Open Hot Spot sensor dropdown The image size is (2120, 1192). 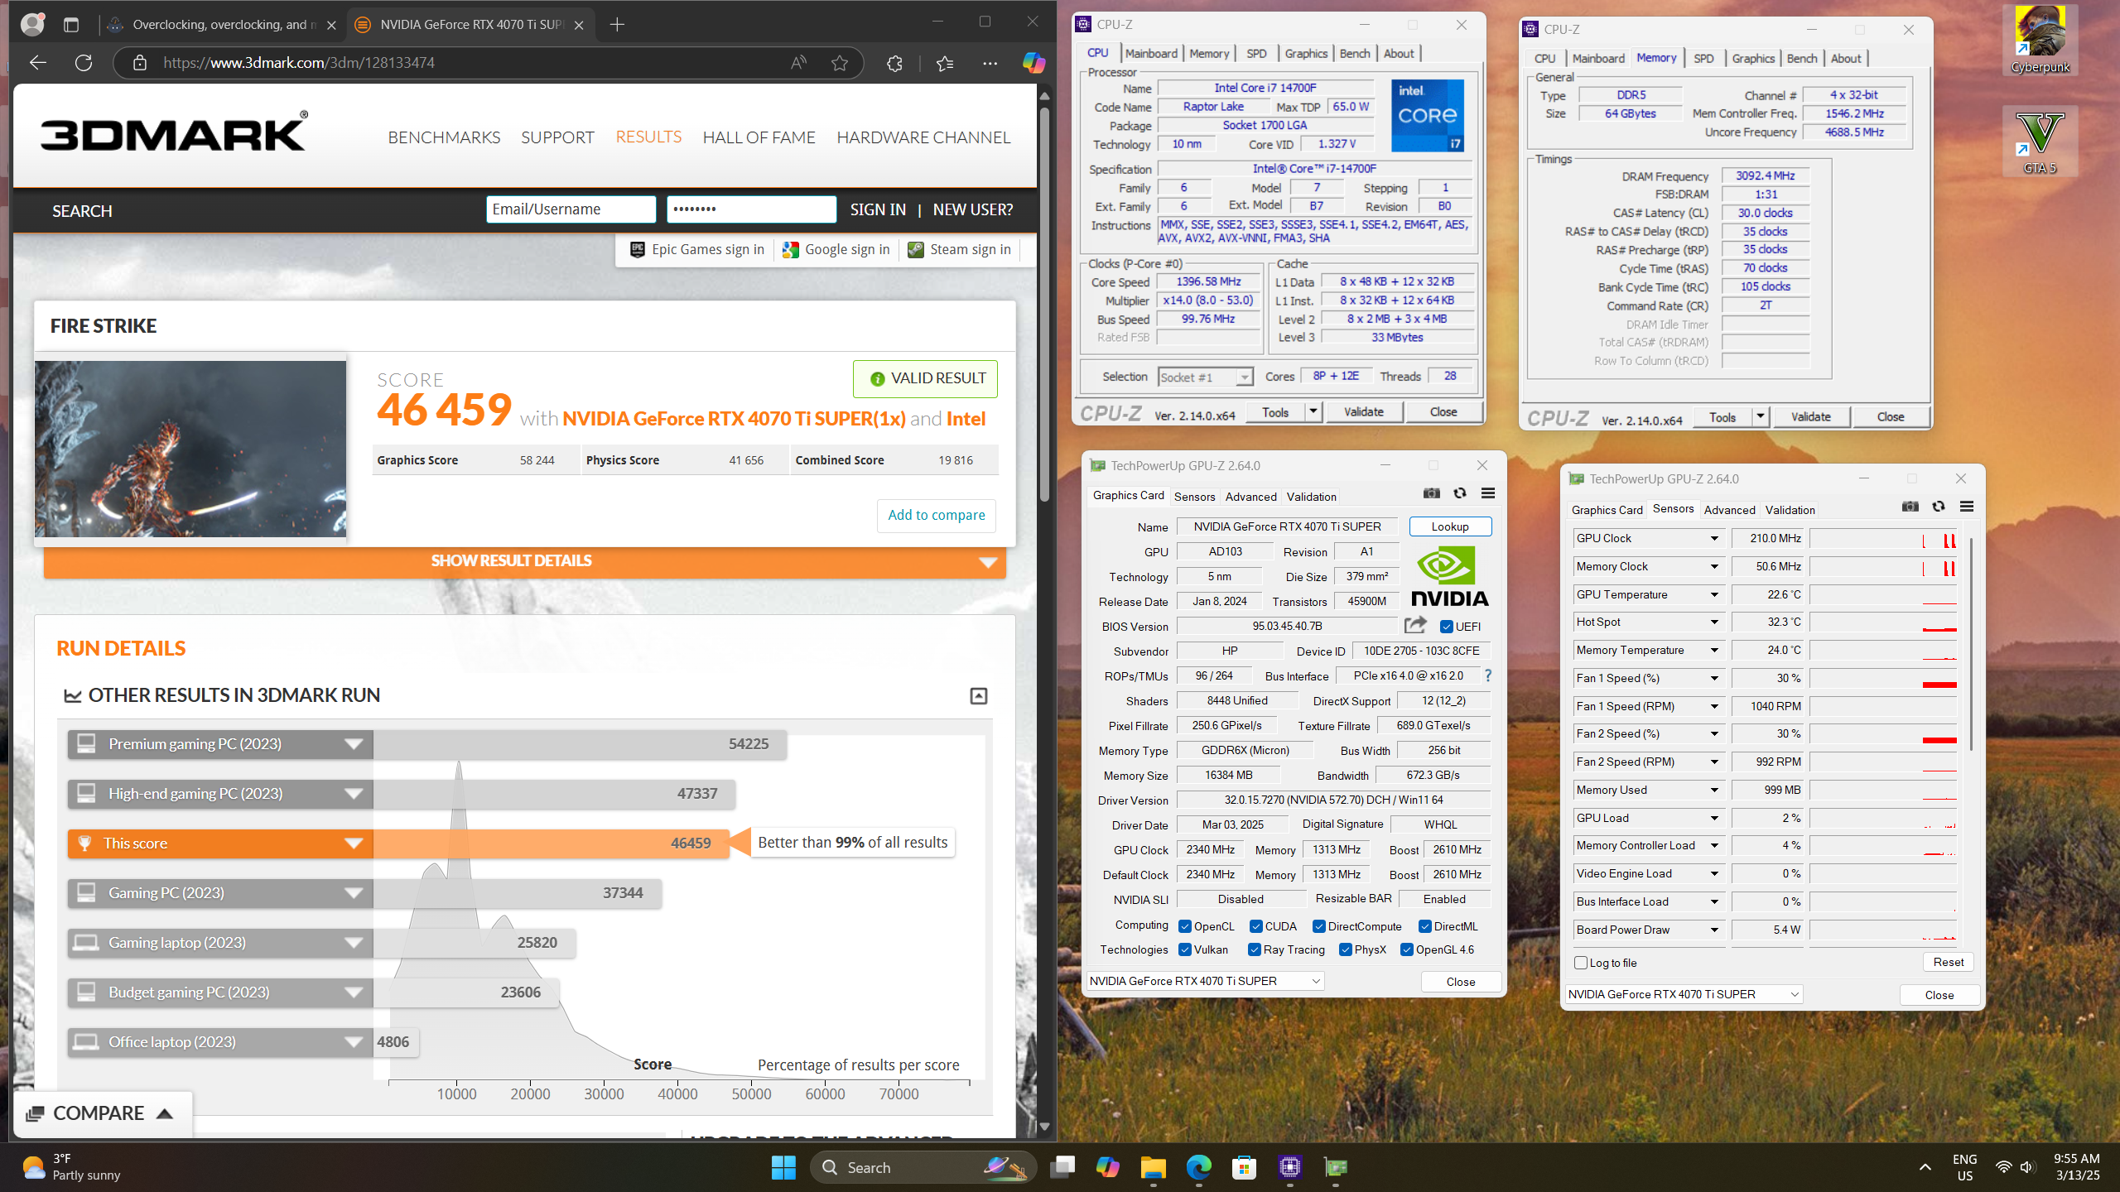click(1714, 622)
